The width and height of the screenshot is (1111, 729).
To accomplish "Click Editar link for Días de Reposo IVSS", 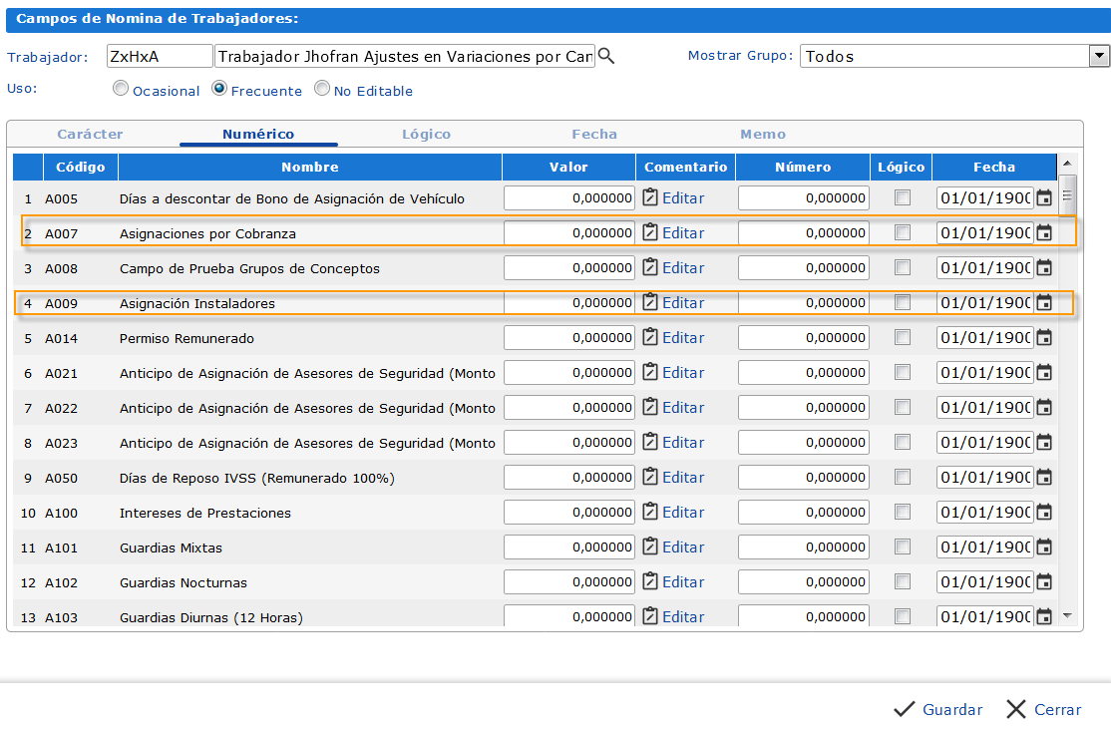I will 683,478.
